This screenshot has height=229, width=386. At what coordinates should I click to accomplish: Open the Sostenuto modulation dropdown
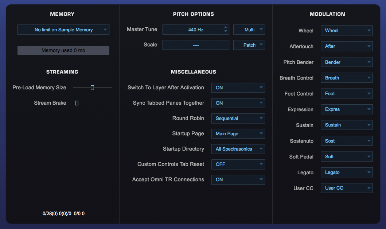pos(347,141)
